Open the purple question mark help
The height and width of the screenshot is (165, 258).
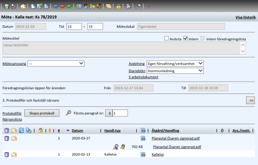tap(148, 6)
